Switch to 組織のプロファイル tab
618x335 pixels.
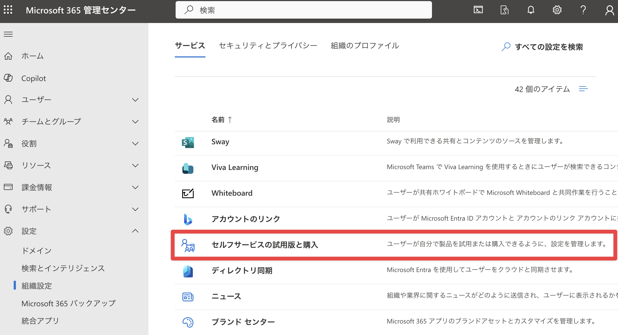(365, 45)
